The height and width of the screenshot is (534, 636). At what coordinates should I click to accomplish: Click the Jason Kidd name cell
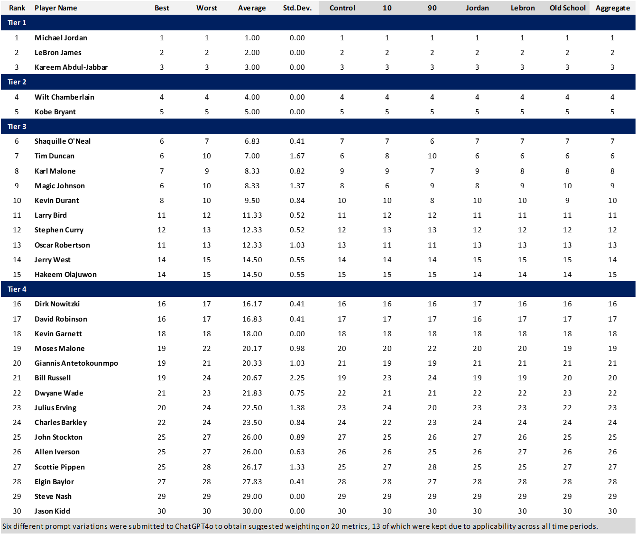[52, 511]
